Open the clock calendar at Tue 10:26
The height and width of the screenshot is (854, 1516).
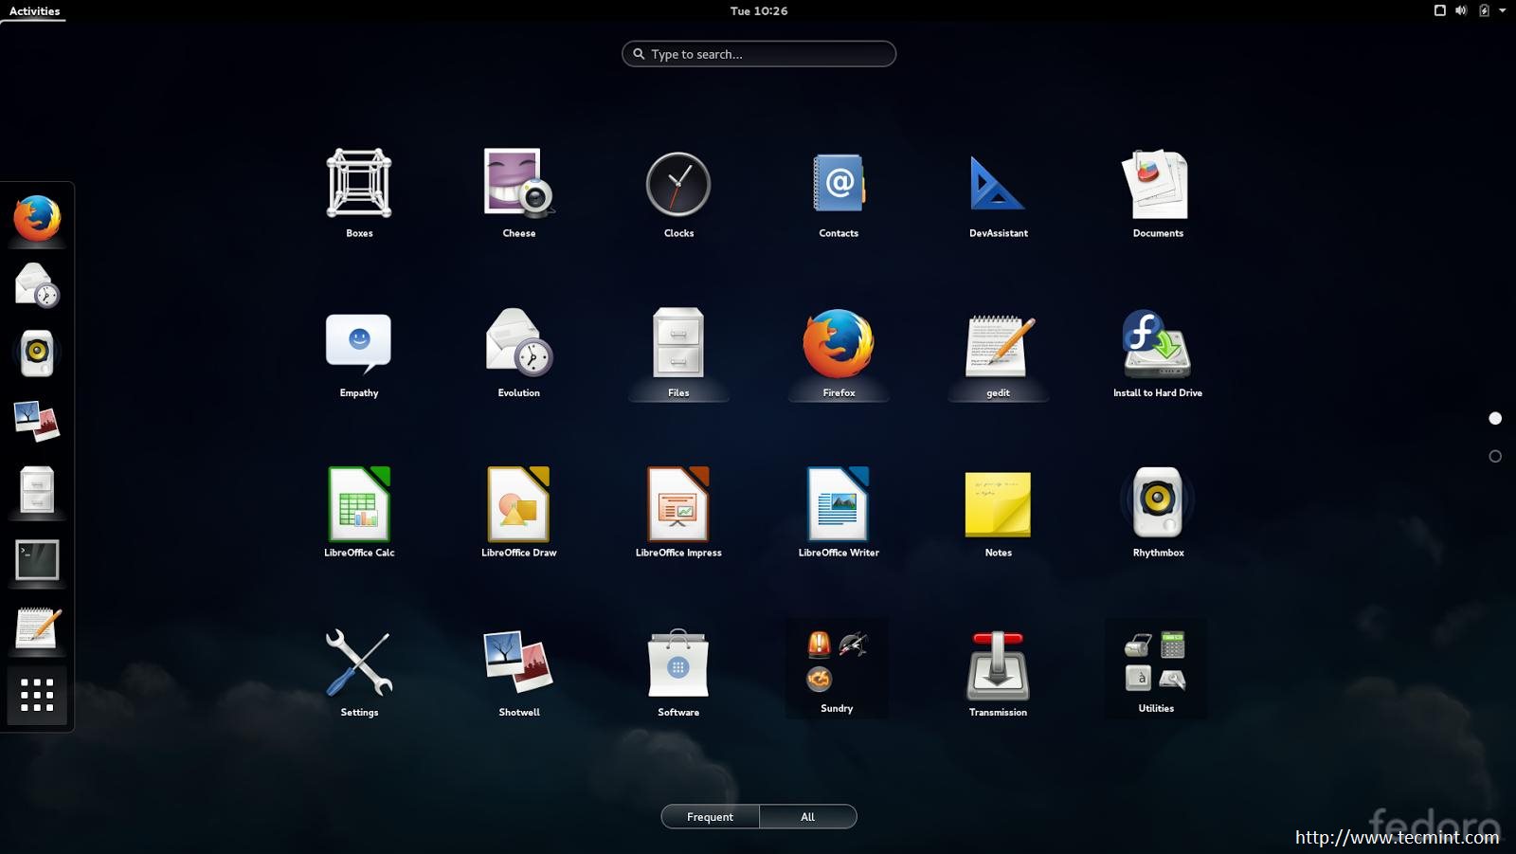coord(758,10)
